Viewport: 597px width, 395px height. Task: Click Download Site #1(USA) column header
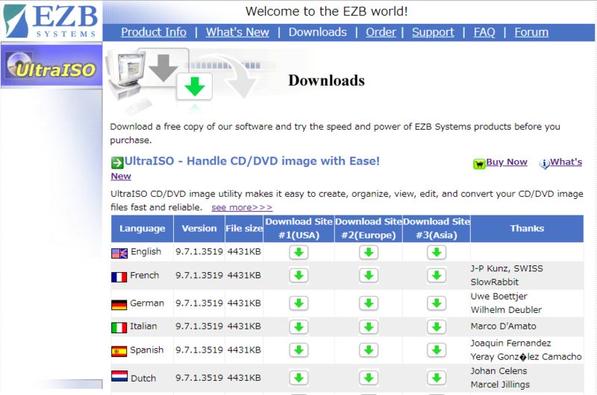(x=299, y=229)
